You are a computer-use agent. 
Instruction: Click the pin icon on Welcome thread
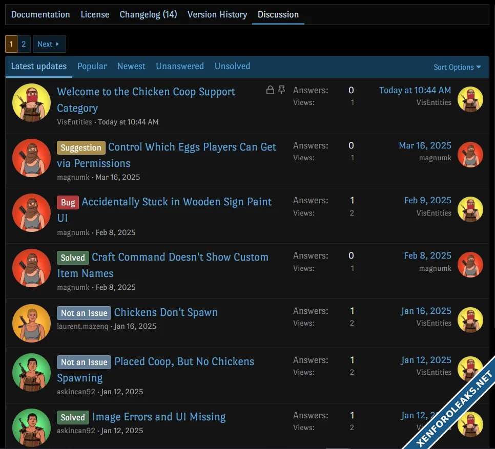281,90
